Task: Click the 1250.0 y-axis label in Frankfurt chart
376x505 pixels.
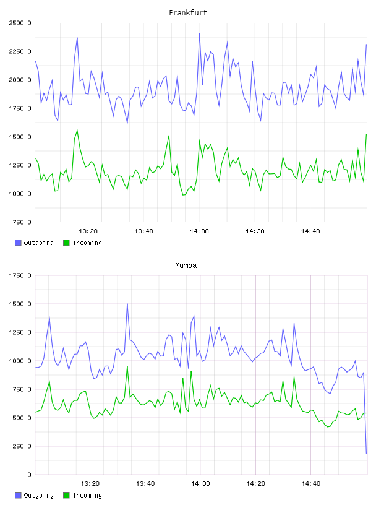Action: (x=20, y=165)
